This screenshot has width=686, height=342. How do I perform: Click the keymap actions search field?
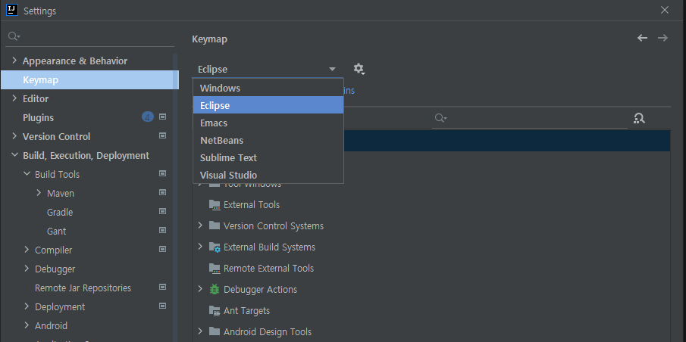click(530, 118)
